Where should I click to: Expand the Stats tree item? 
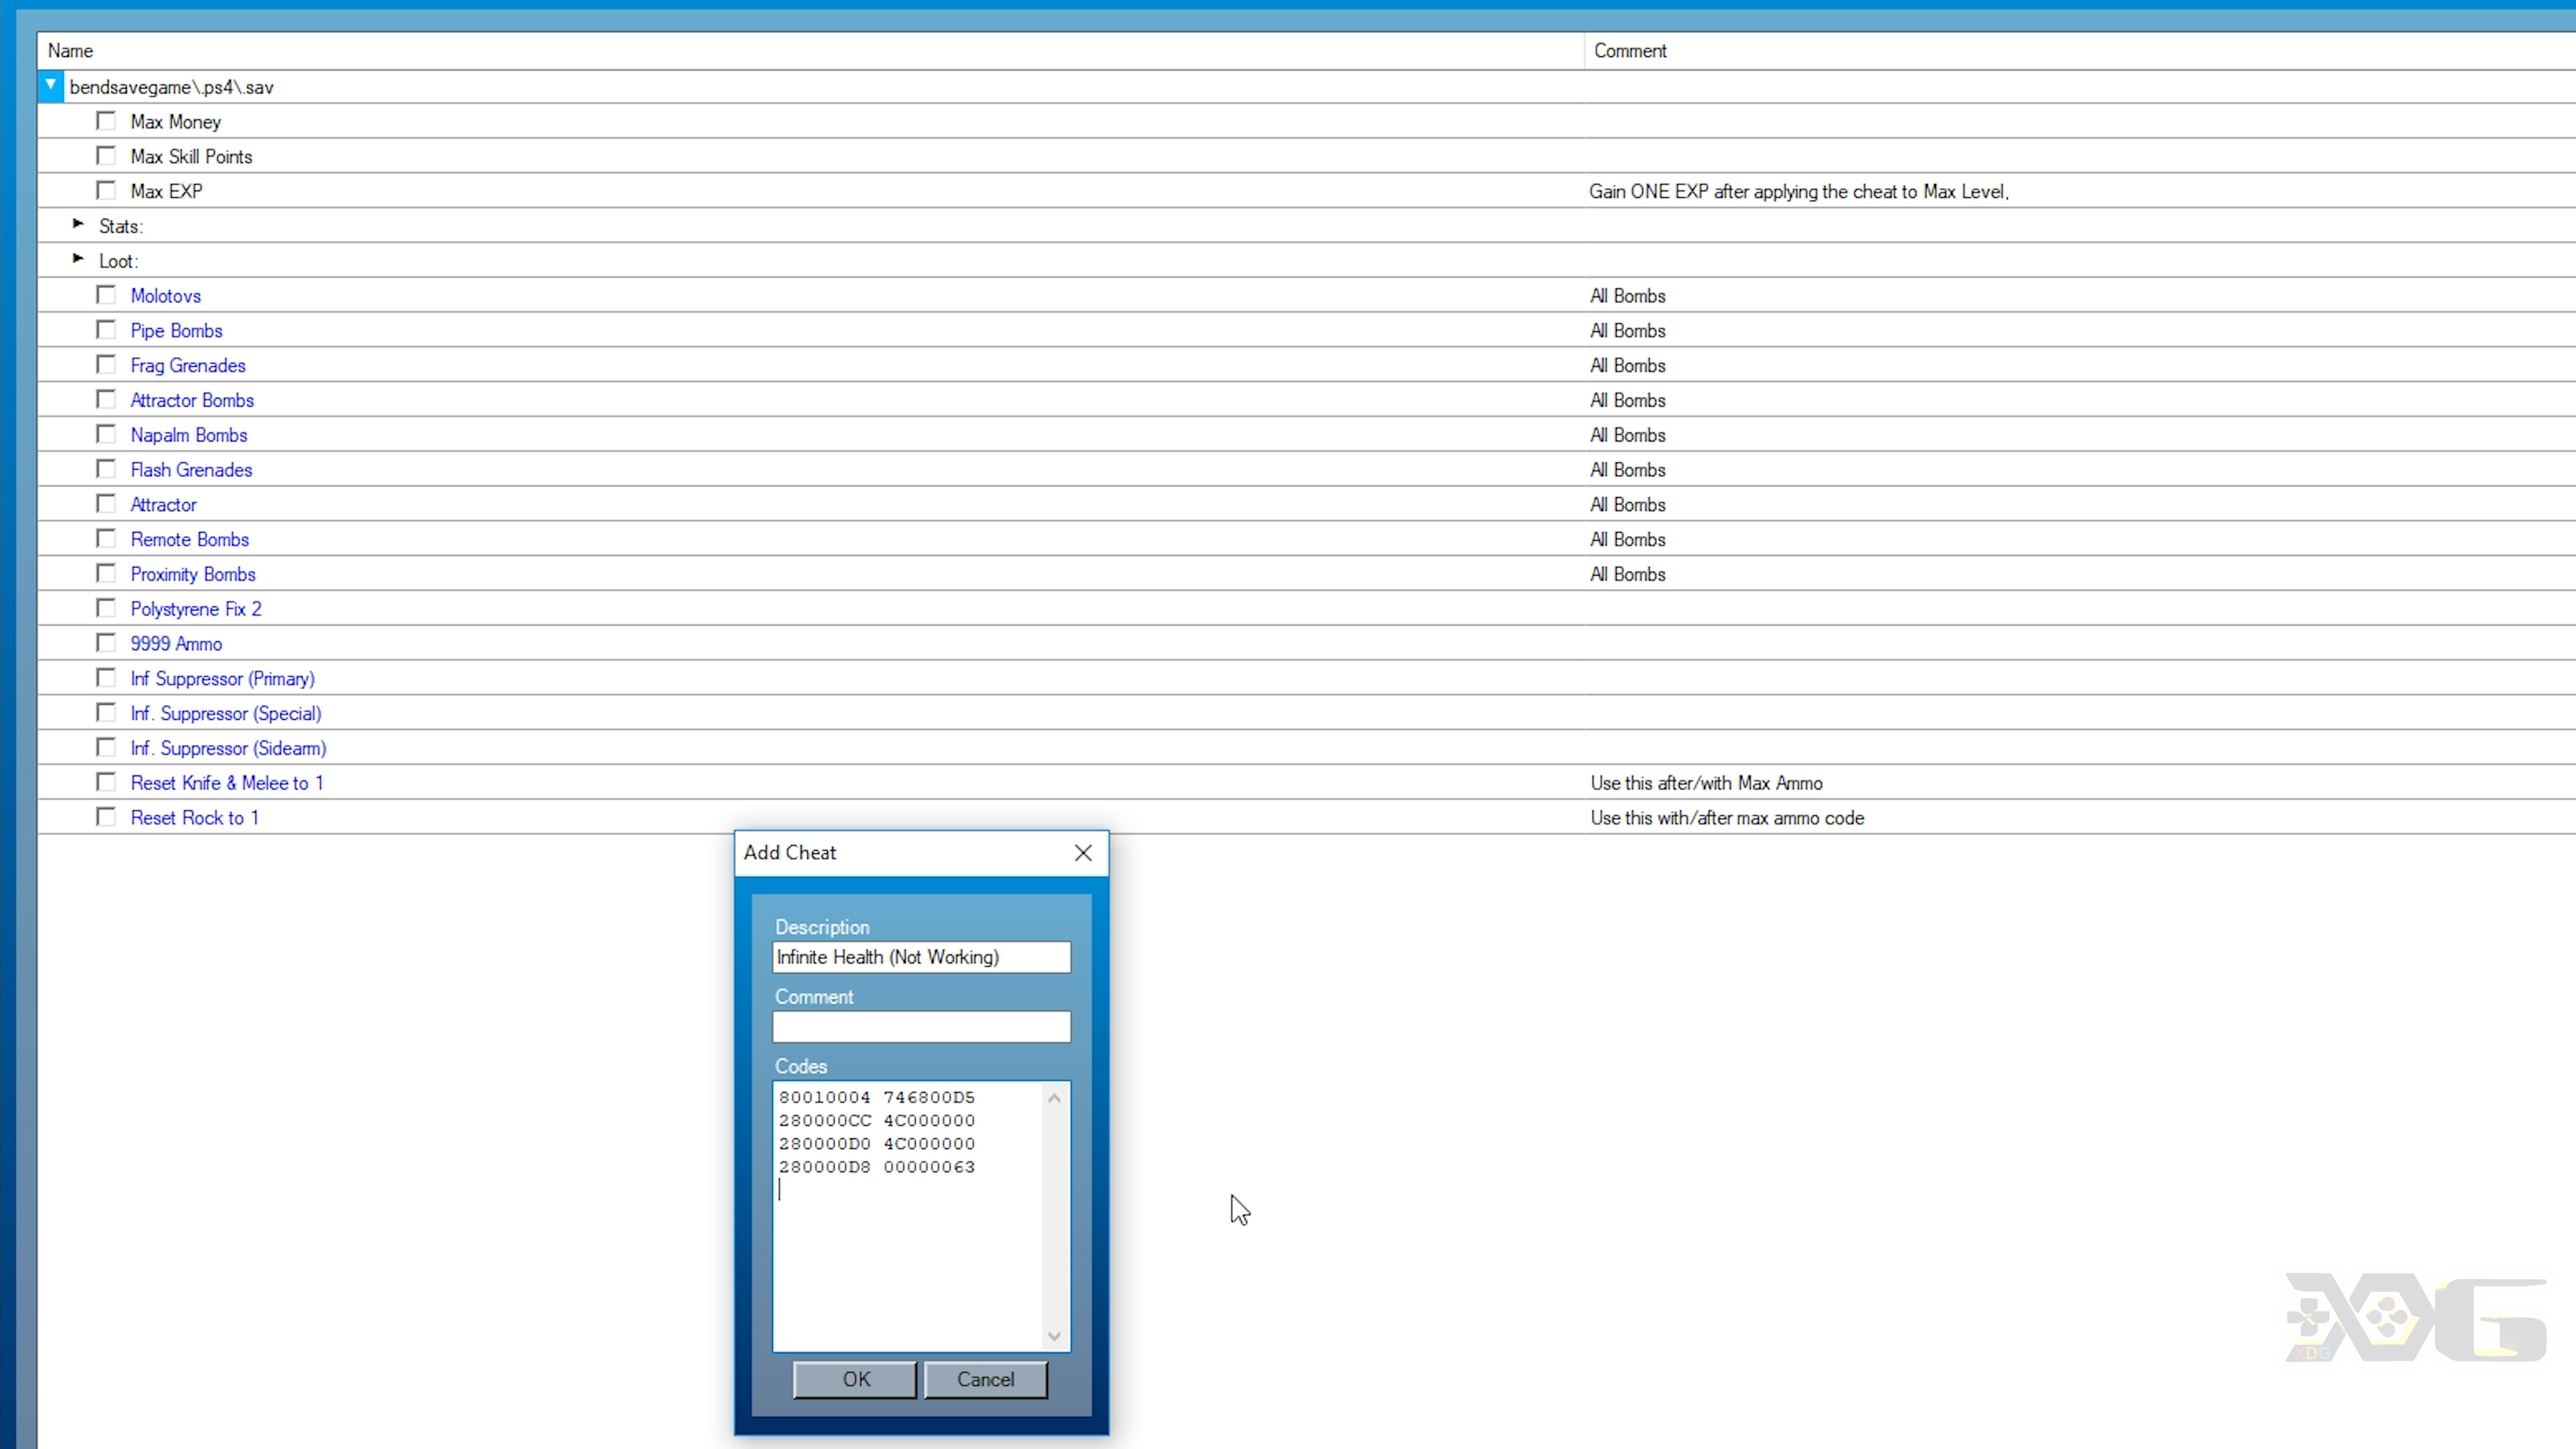tap(78, 225)
